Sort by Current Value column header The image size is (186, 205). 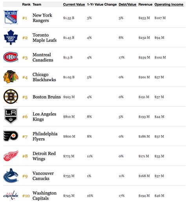(74, 4)
